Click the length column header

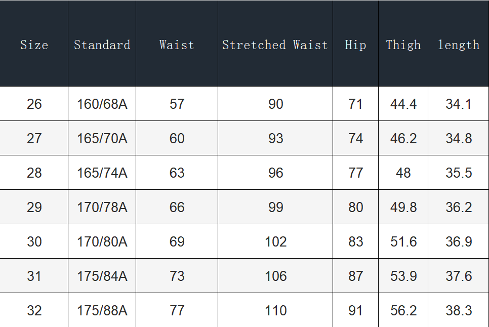458,45
